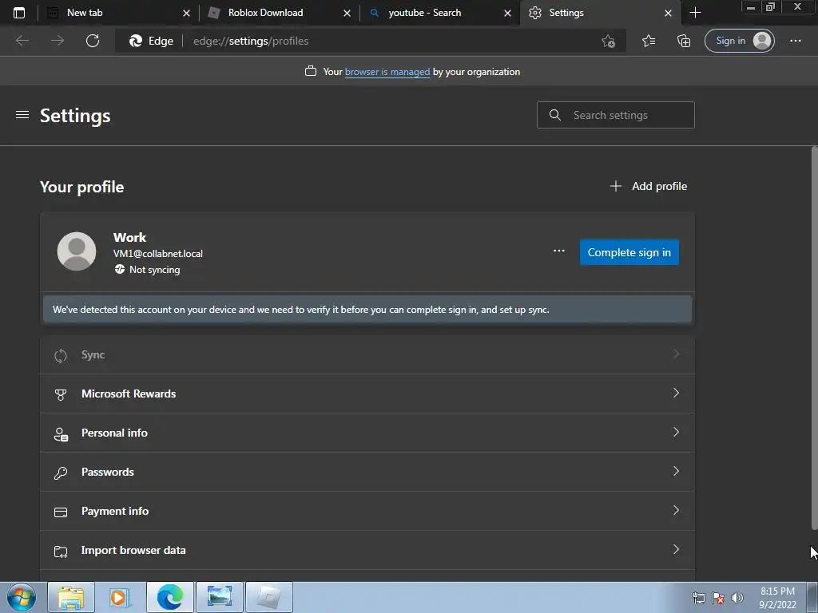Expand the Microsoft Rewards chevron

(676, 393)
